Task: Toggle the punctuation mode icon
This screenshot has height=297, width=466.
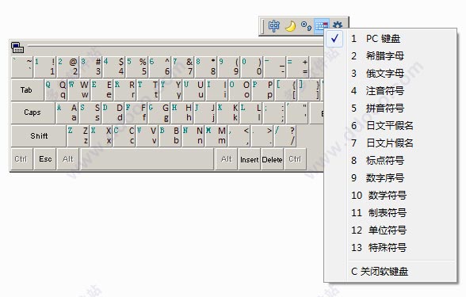Action: click(306, 26)
